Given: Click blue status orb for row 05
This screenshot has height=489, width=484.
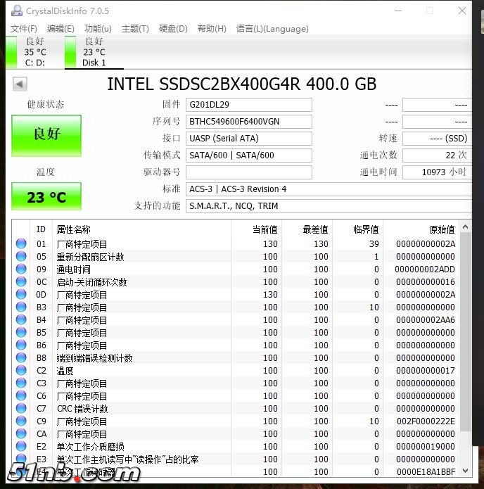Looking at the screenshot, I should [x=21, y=257].
